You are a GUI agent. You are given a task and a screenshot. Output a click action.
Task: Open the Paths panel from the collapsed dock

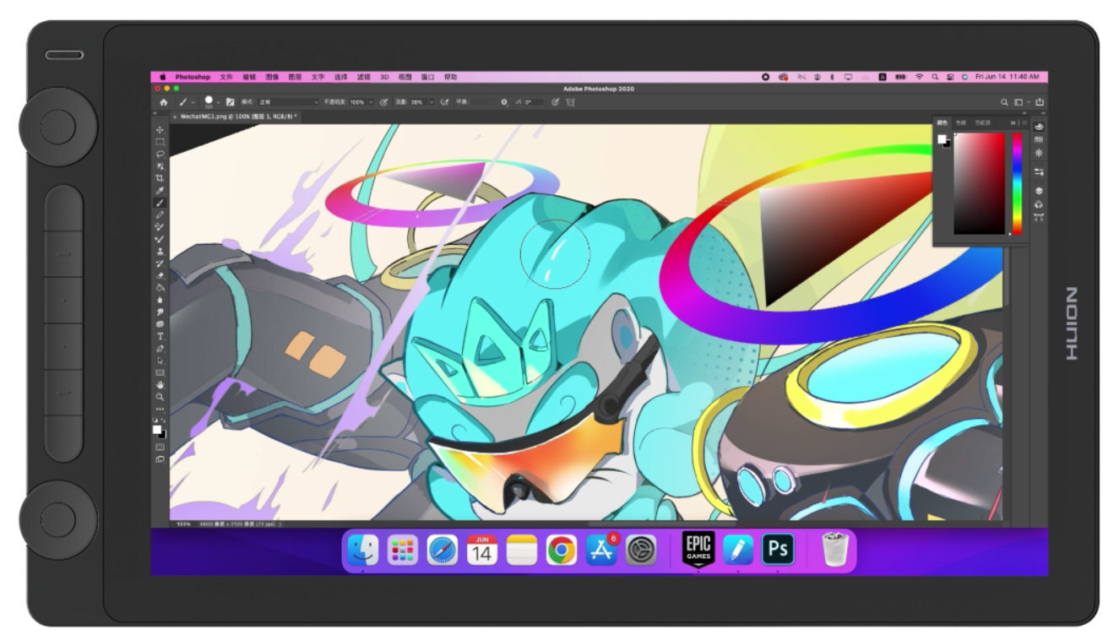pos(1039,217)
